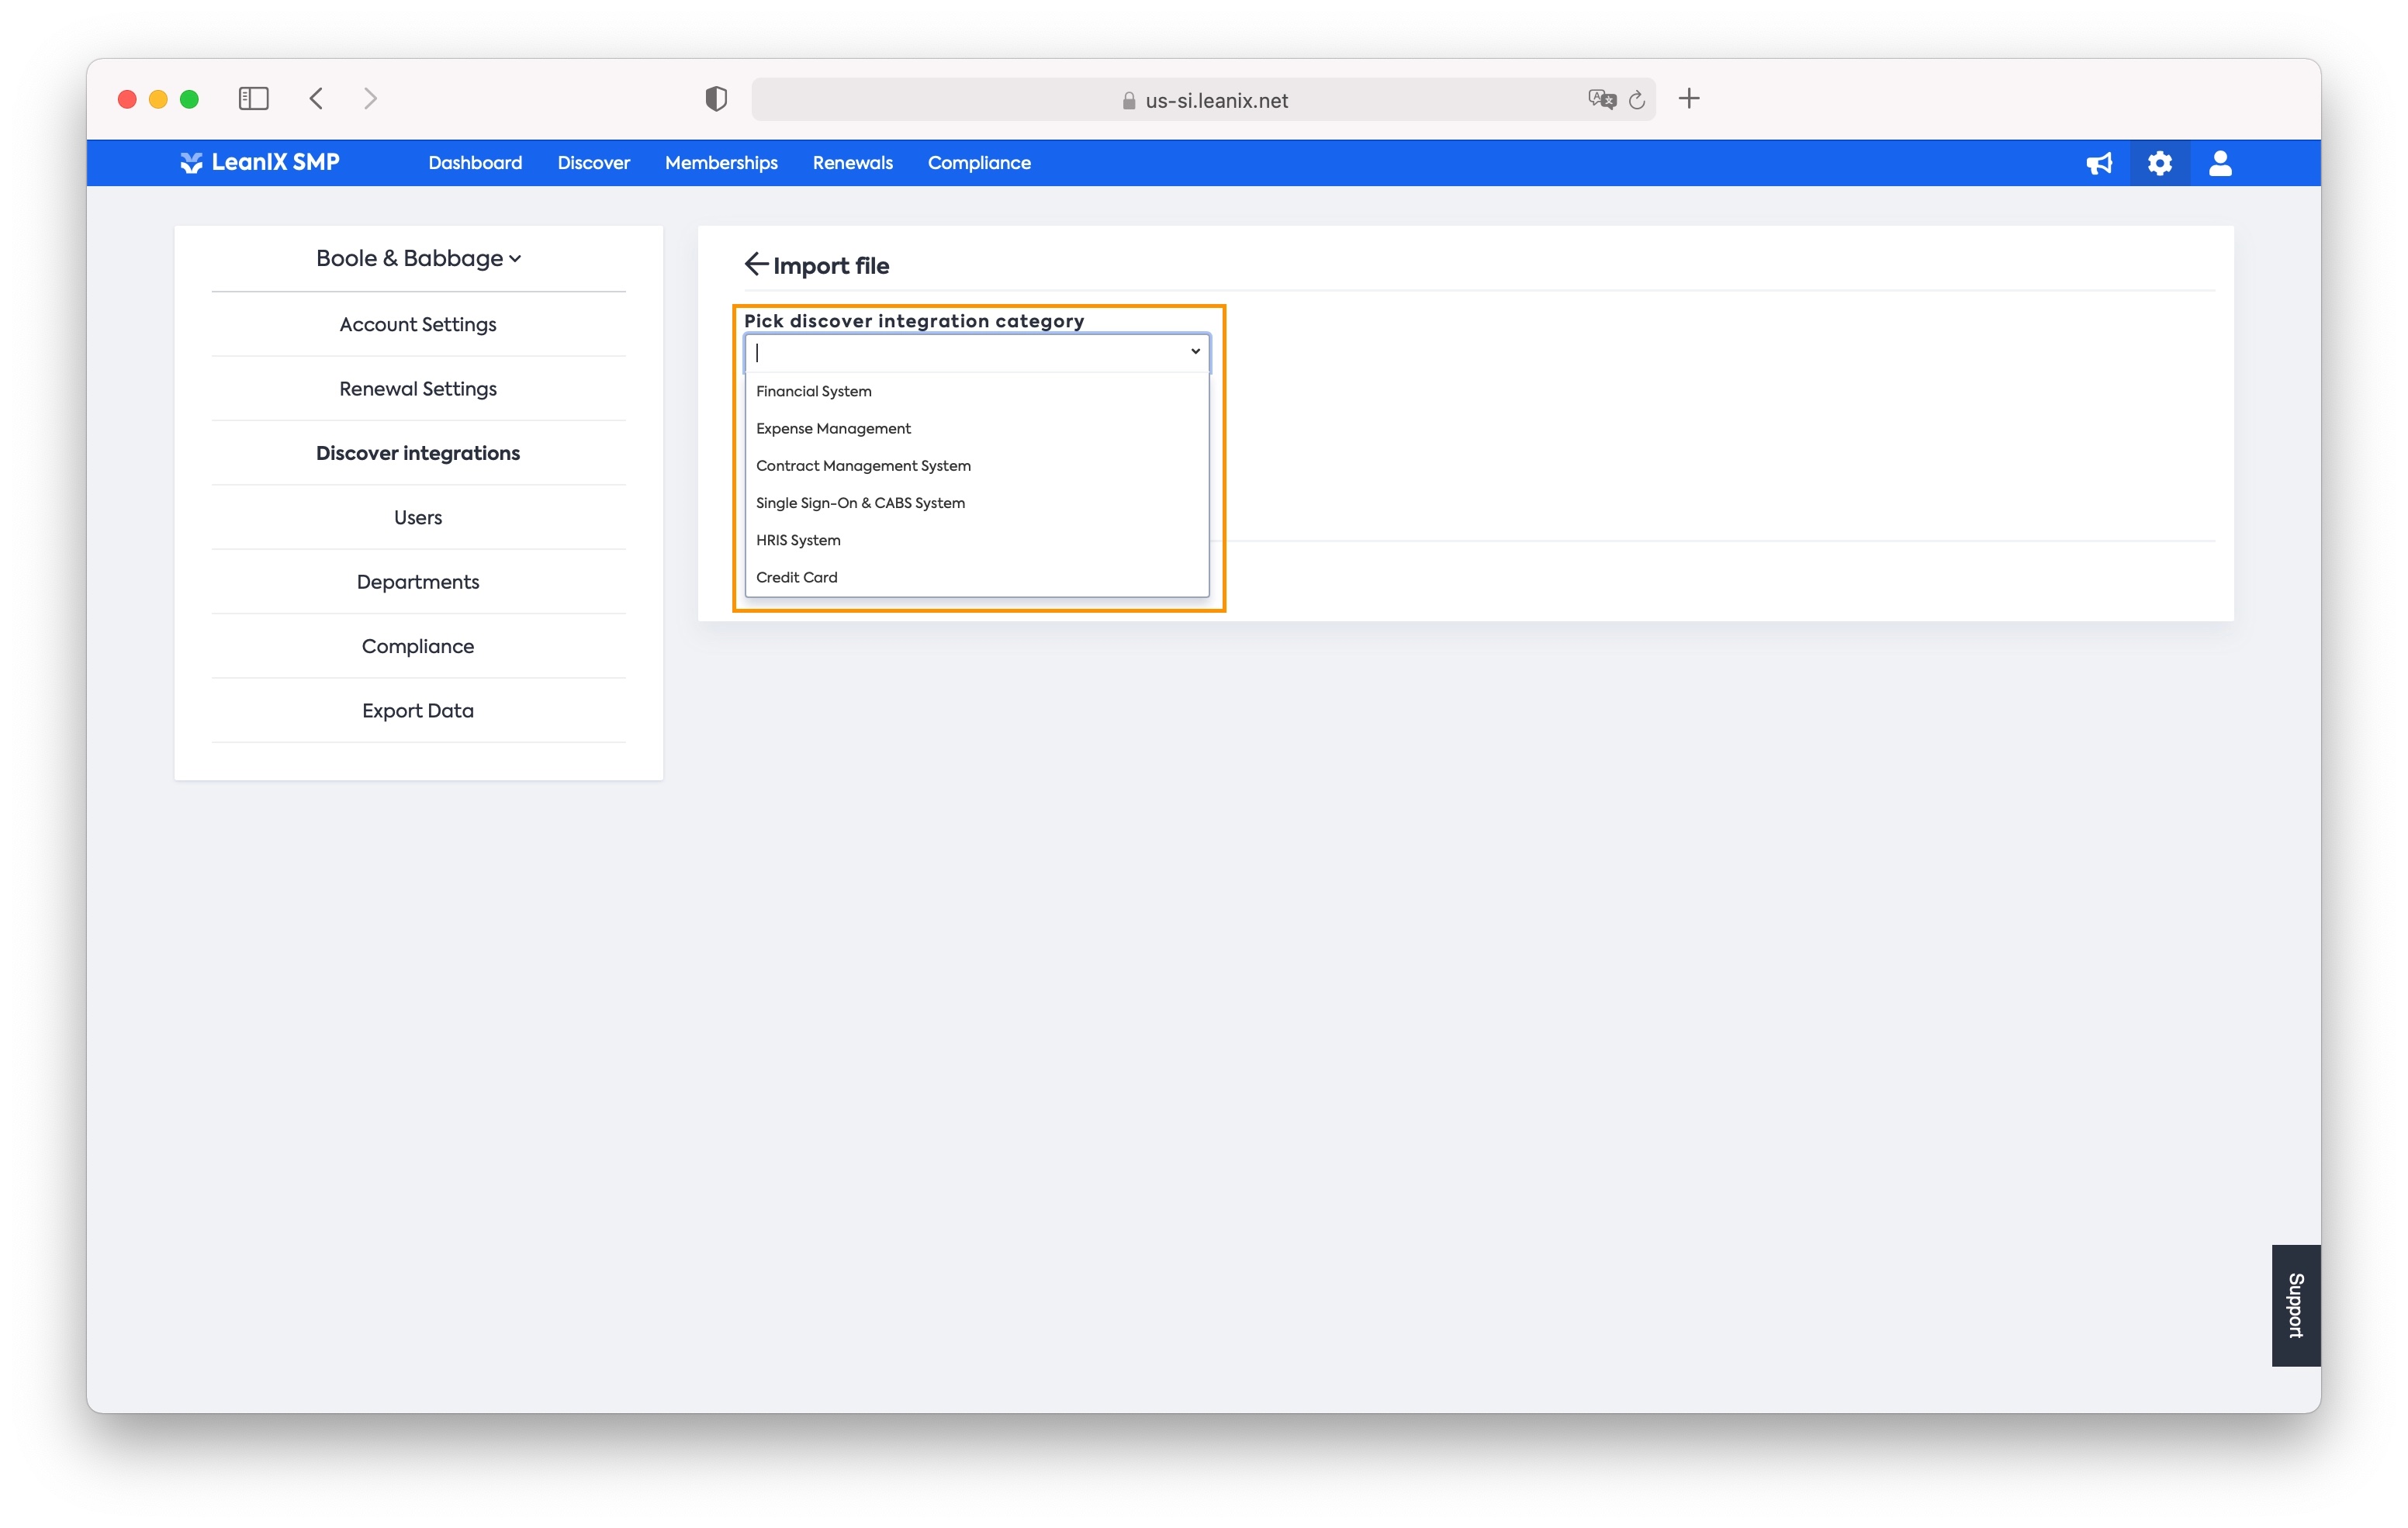Choose the Credit Card option

(796, 577)
